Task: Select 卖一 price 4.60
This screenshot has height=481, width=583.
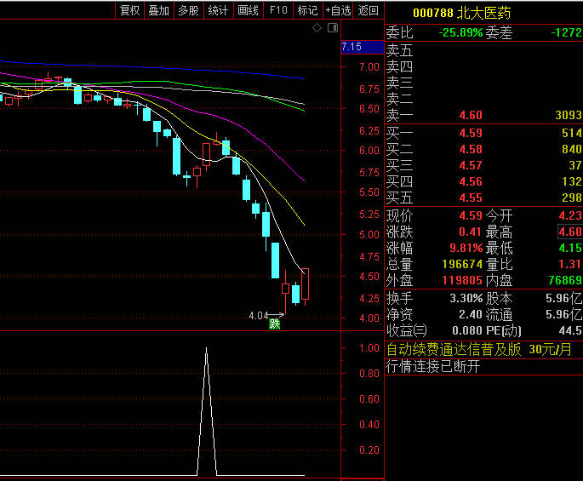Action: tap(471, 115)
